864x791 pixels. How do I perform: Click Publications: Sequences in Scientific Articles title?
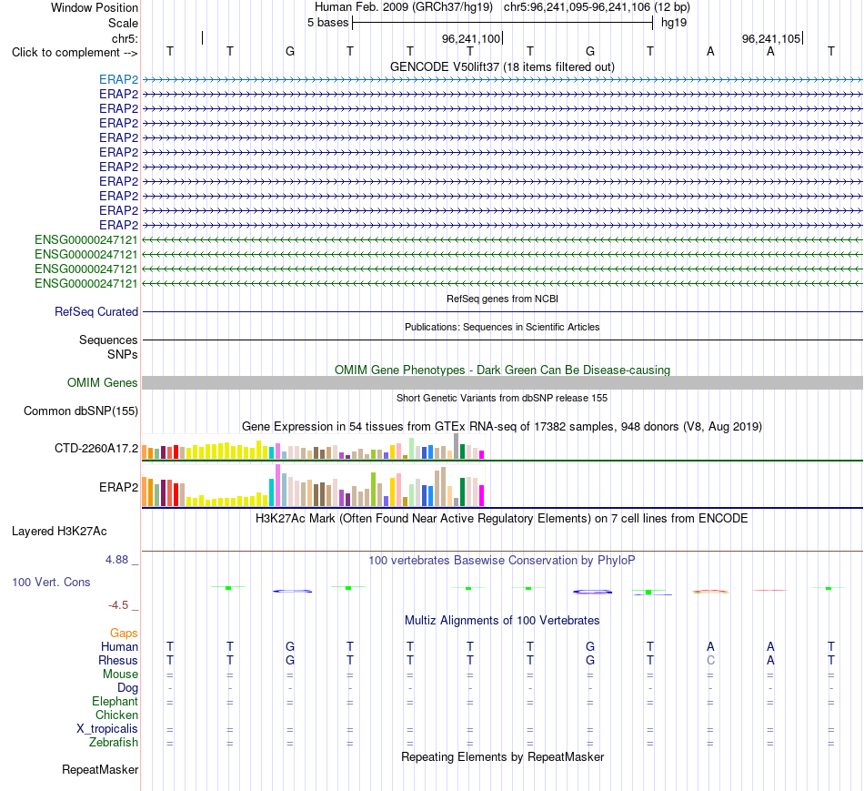coord(502,327)
